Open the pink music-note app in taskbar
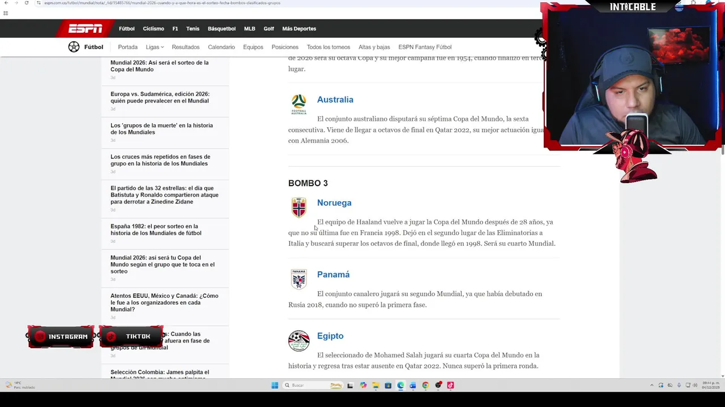This screenshot has width=725, height=407. [450, 386]
